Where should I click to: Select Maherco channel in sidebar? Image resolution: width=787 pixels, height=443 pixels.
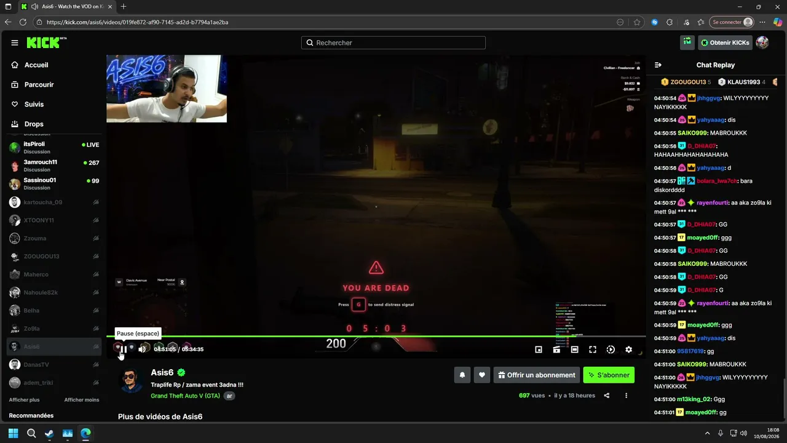pos(53,274)
